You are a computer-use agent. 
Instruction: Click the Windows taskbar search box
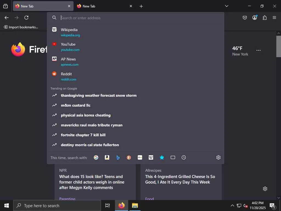click(57, 206)
